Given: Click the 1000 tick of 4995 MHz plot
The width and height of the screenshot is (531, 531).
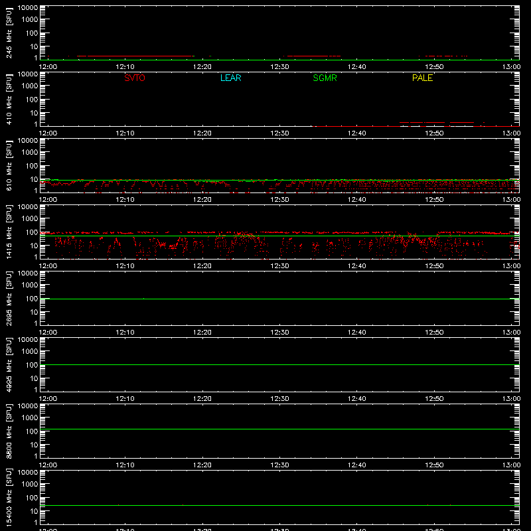Looking at the screenshot, I should (x=30, y=352).
